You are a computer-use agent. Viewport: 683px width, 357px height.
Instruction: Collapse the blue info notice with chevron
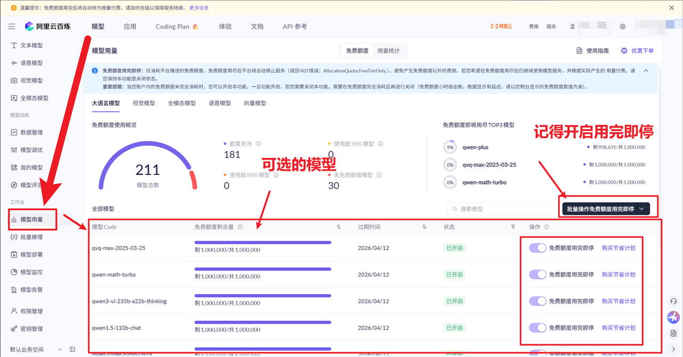click(646, 70)
